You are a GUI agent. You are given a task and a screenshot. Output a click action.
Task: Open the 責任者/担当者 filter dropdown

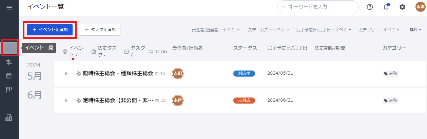(x=215, y=30)
